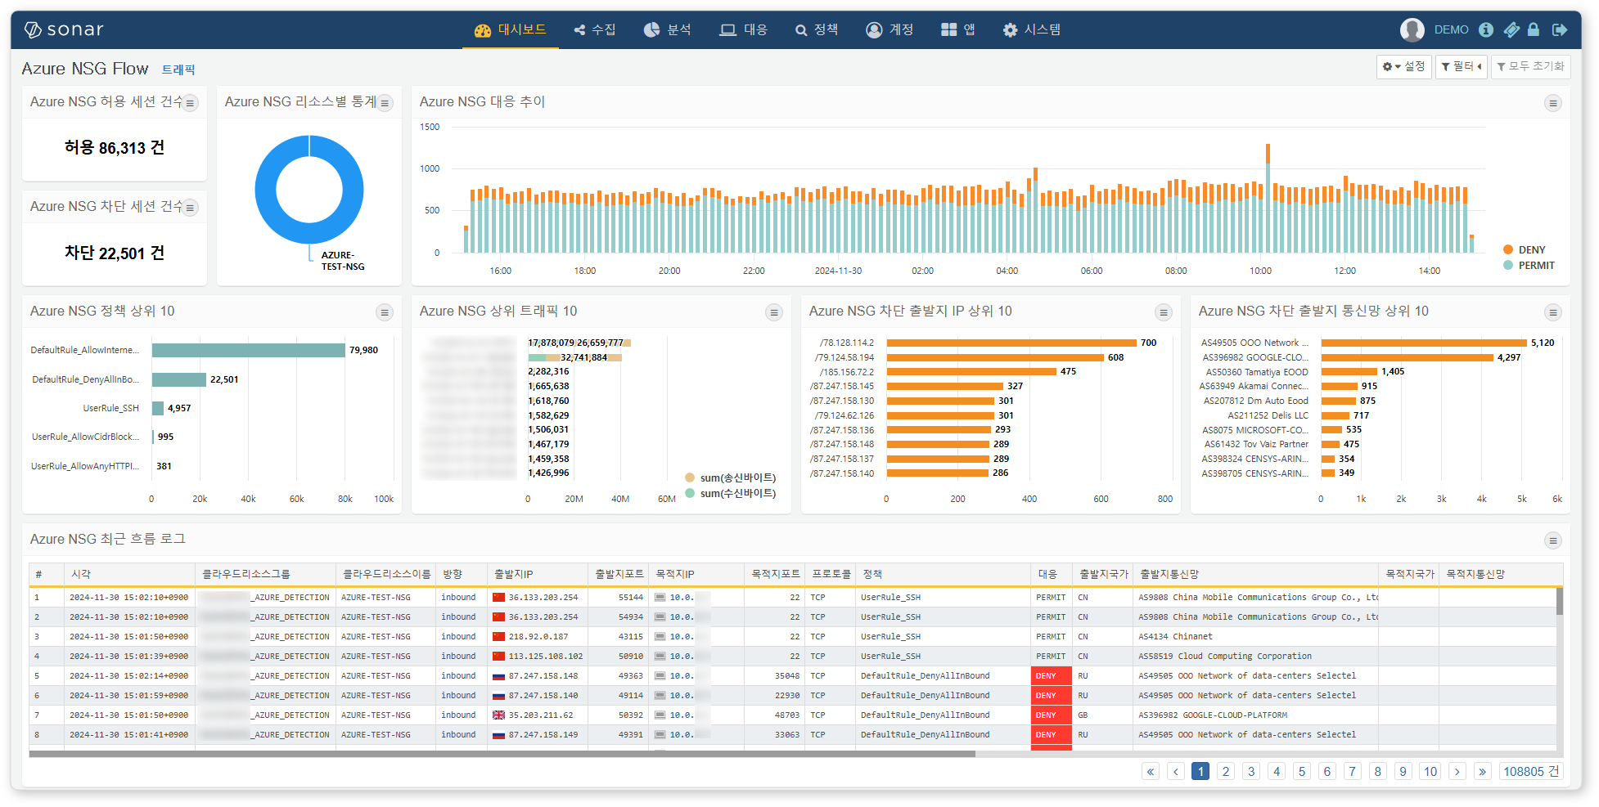Open menu for 정책 상위 10 widget

click(x=385, y=312)
